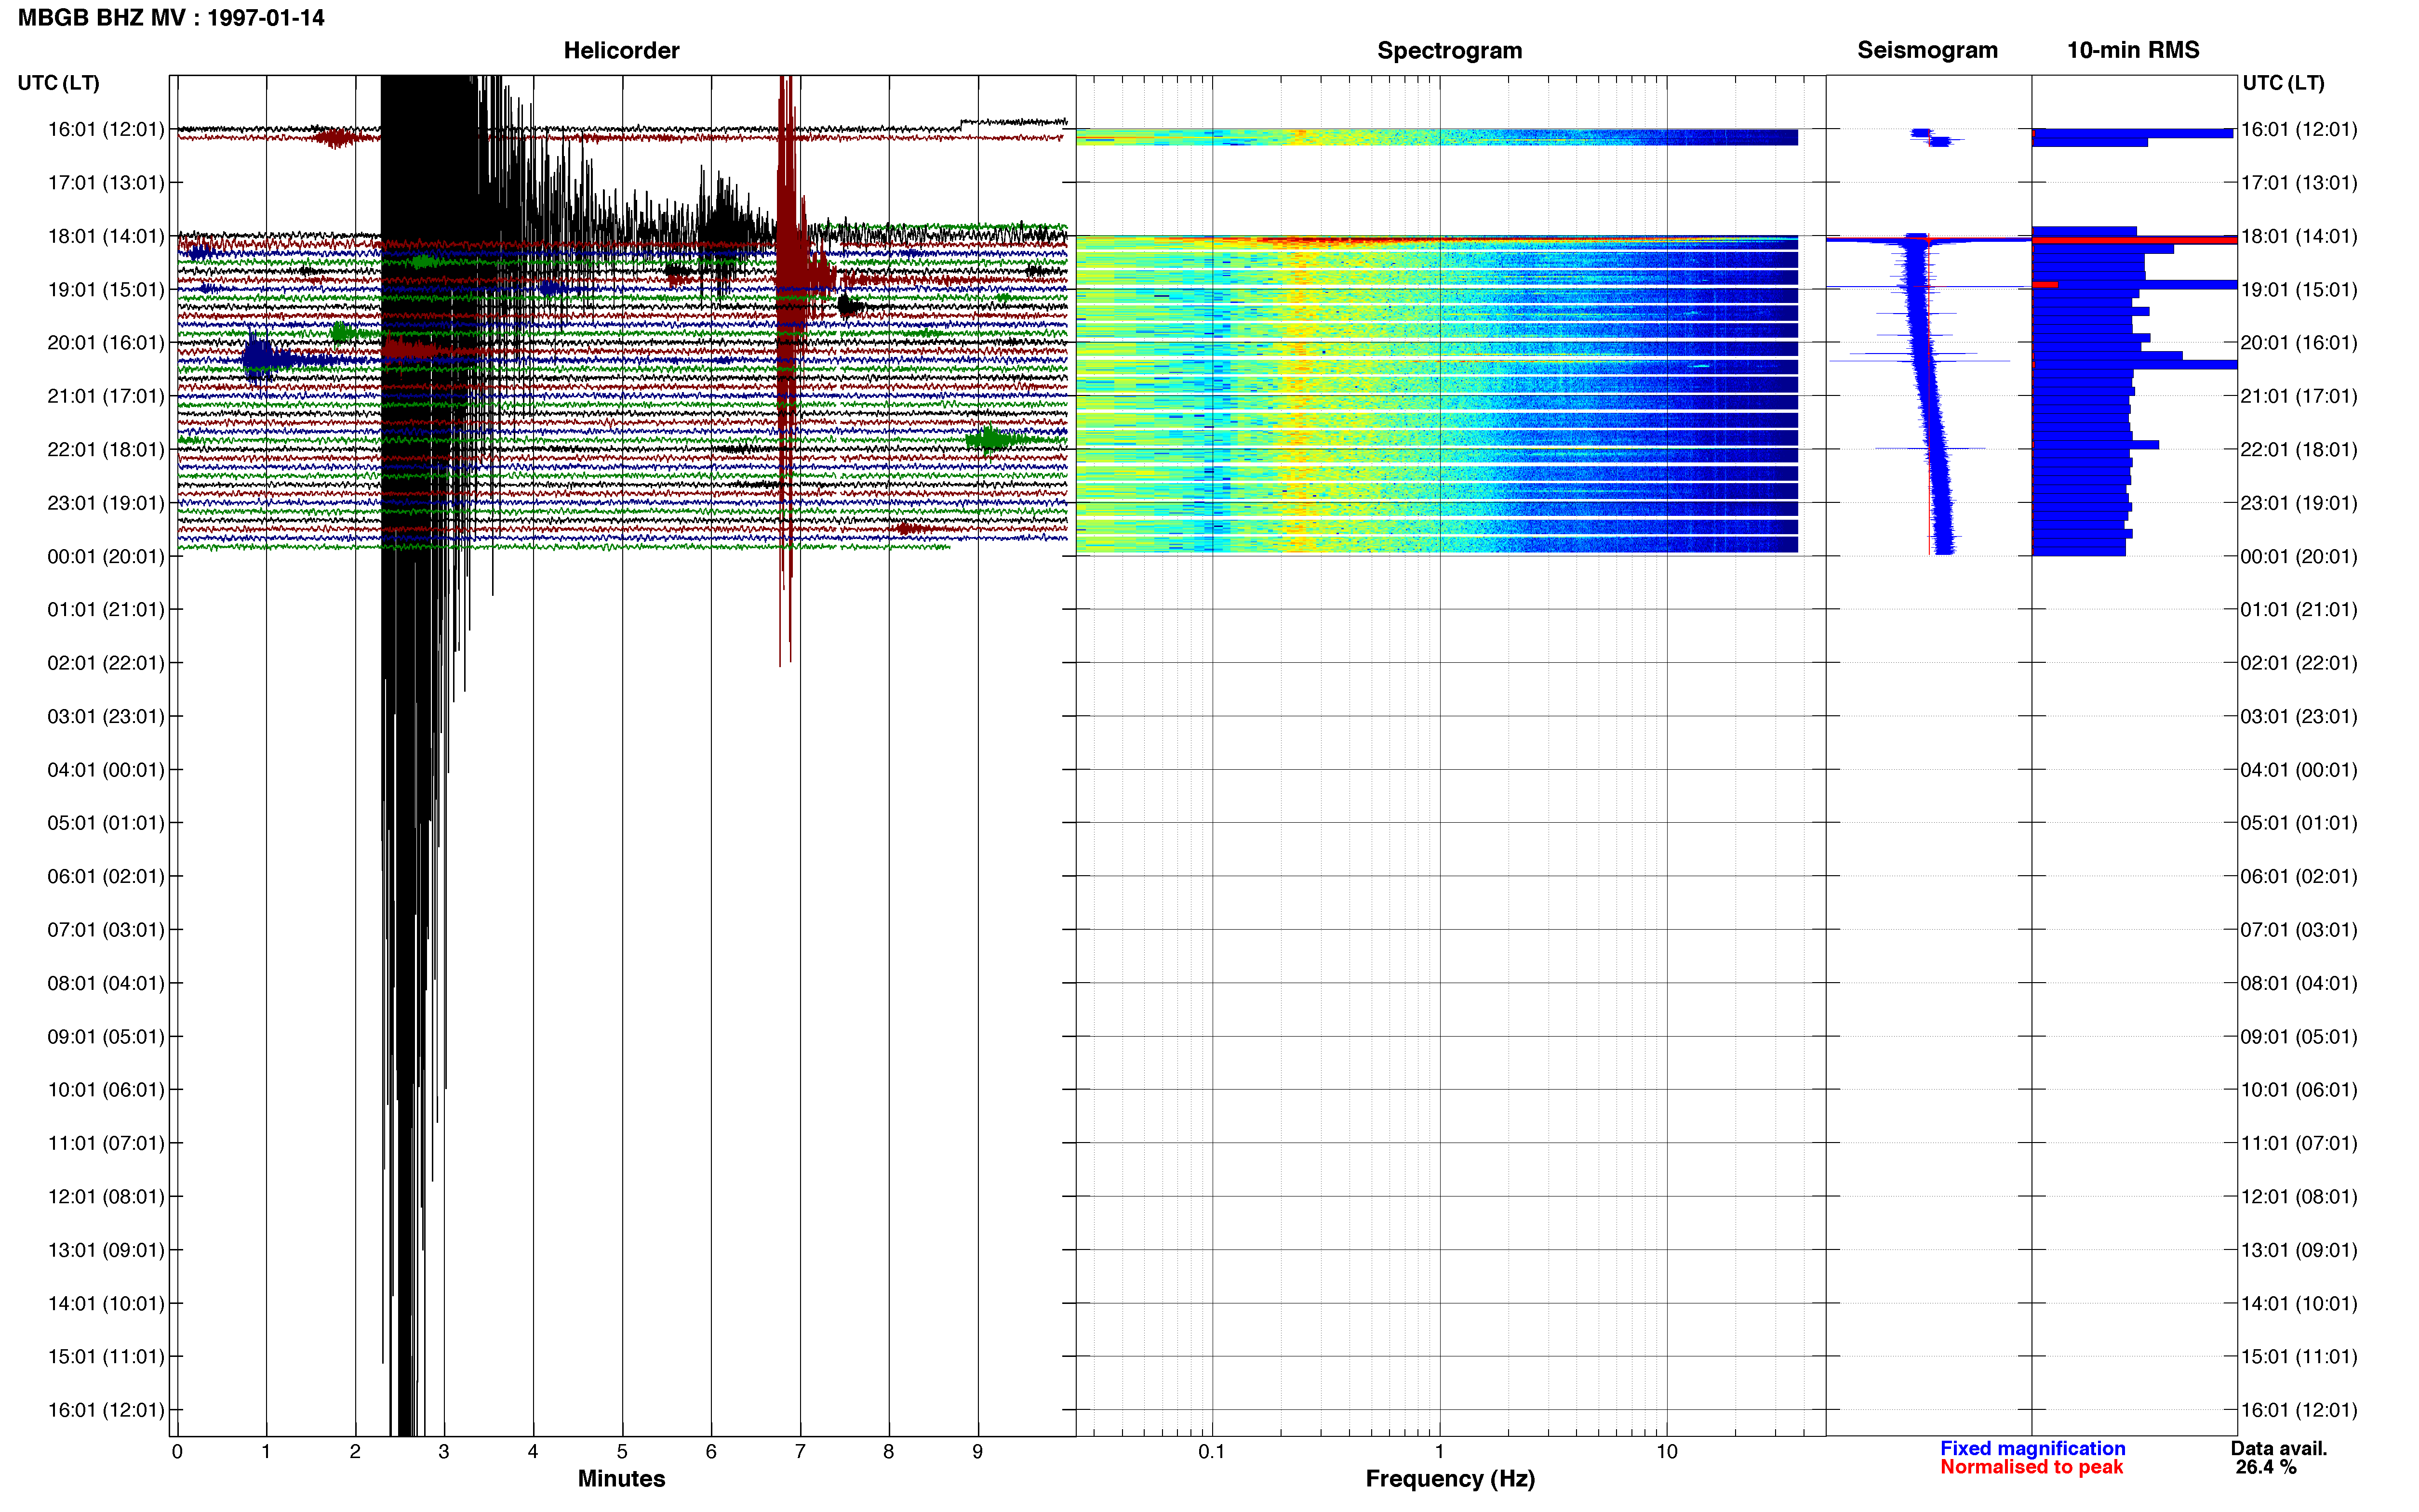Click the 16:01 spectrogram strip at top
The height and width of the screenshot is (1512, 2419).
(x=1437, y=137)
